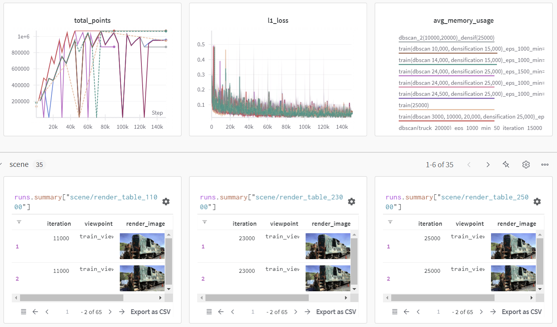Export render_table_11000 table as CSV
Screen dimensions: 557x327
pyautogui.click(x=150, y=312)
